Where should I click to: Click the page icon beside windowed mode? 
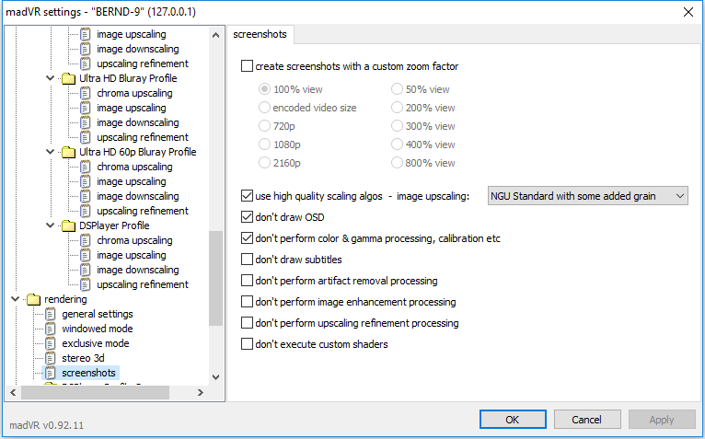coord(51,329)
